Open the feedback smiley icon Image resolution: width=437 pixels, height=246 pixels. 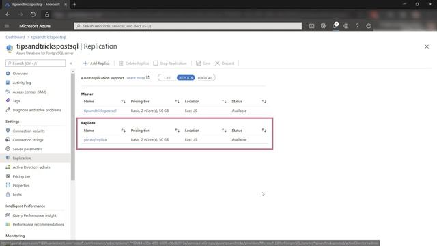[369, 26]
